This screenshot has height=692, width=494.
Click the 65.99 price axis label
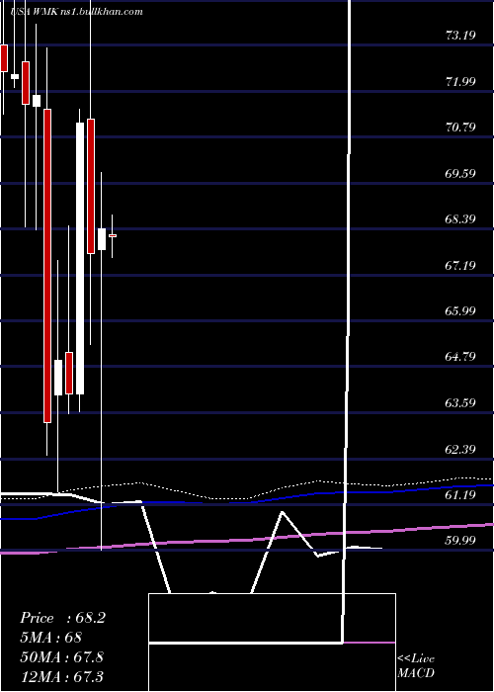pos(460,310)
